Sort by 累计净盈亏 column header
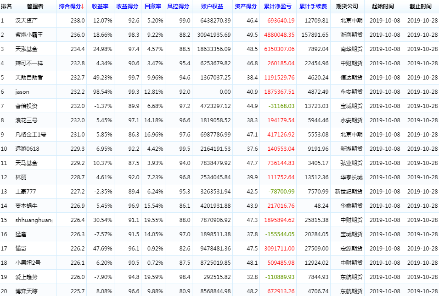Image resolution: width=439 pixels, height=296 pixels. pyautogui.click(x=278, y=6)
